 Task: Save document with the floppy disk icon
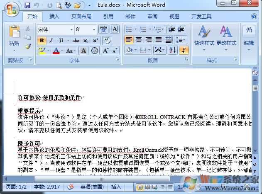click(x=27, y=5)
